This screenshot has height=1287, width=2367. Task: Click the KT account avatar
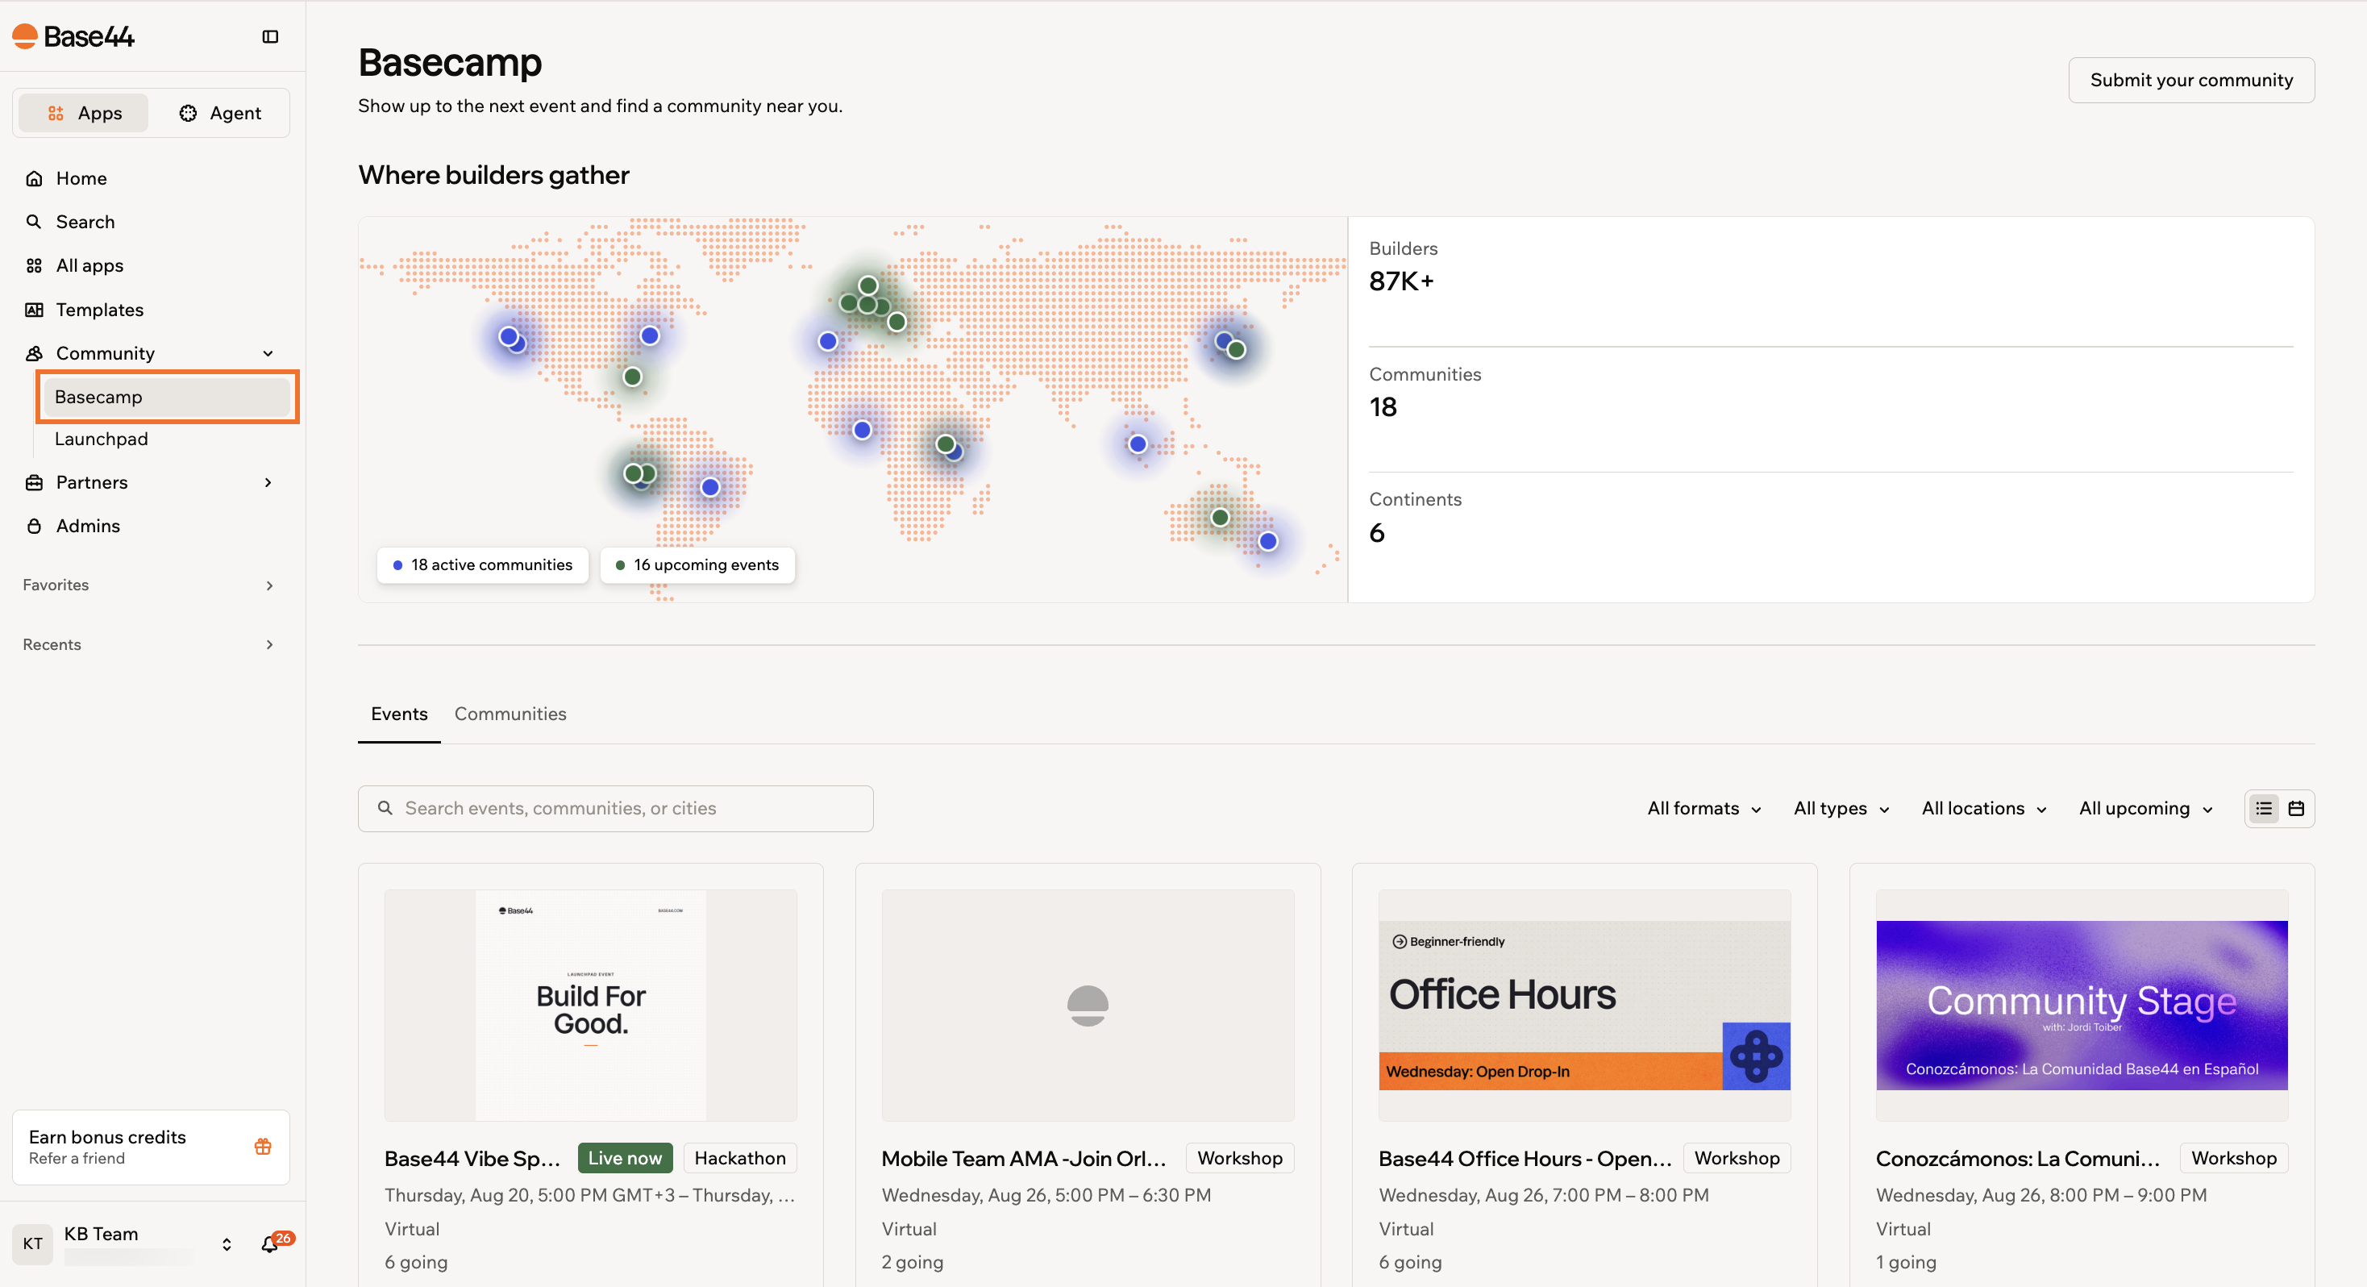pos(33,1243)
